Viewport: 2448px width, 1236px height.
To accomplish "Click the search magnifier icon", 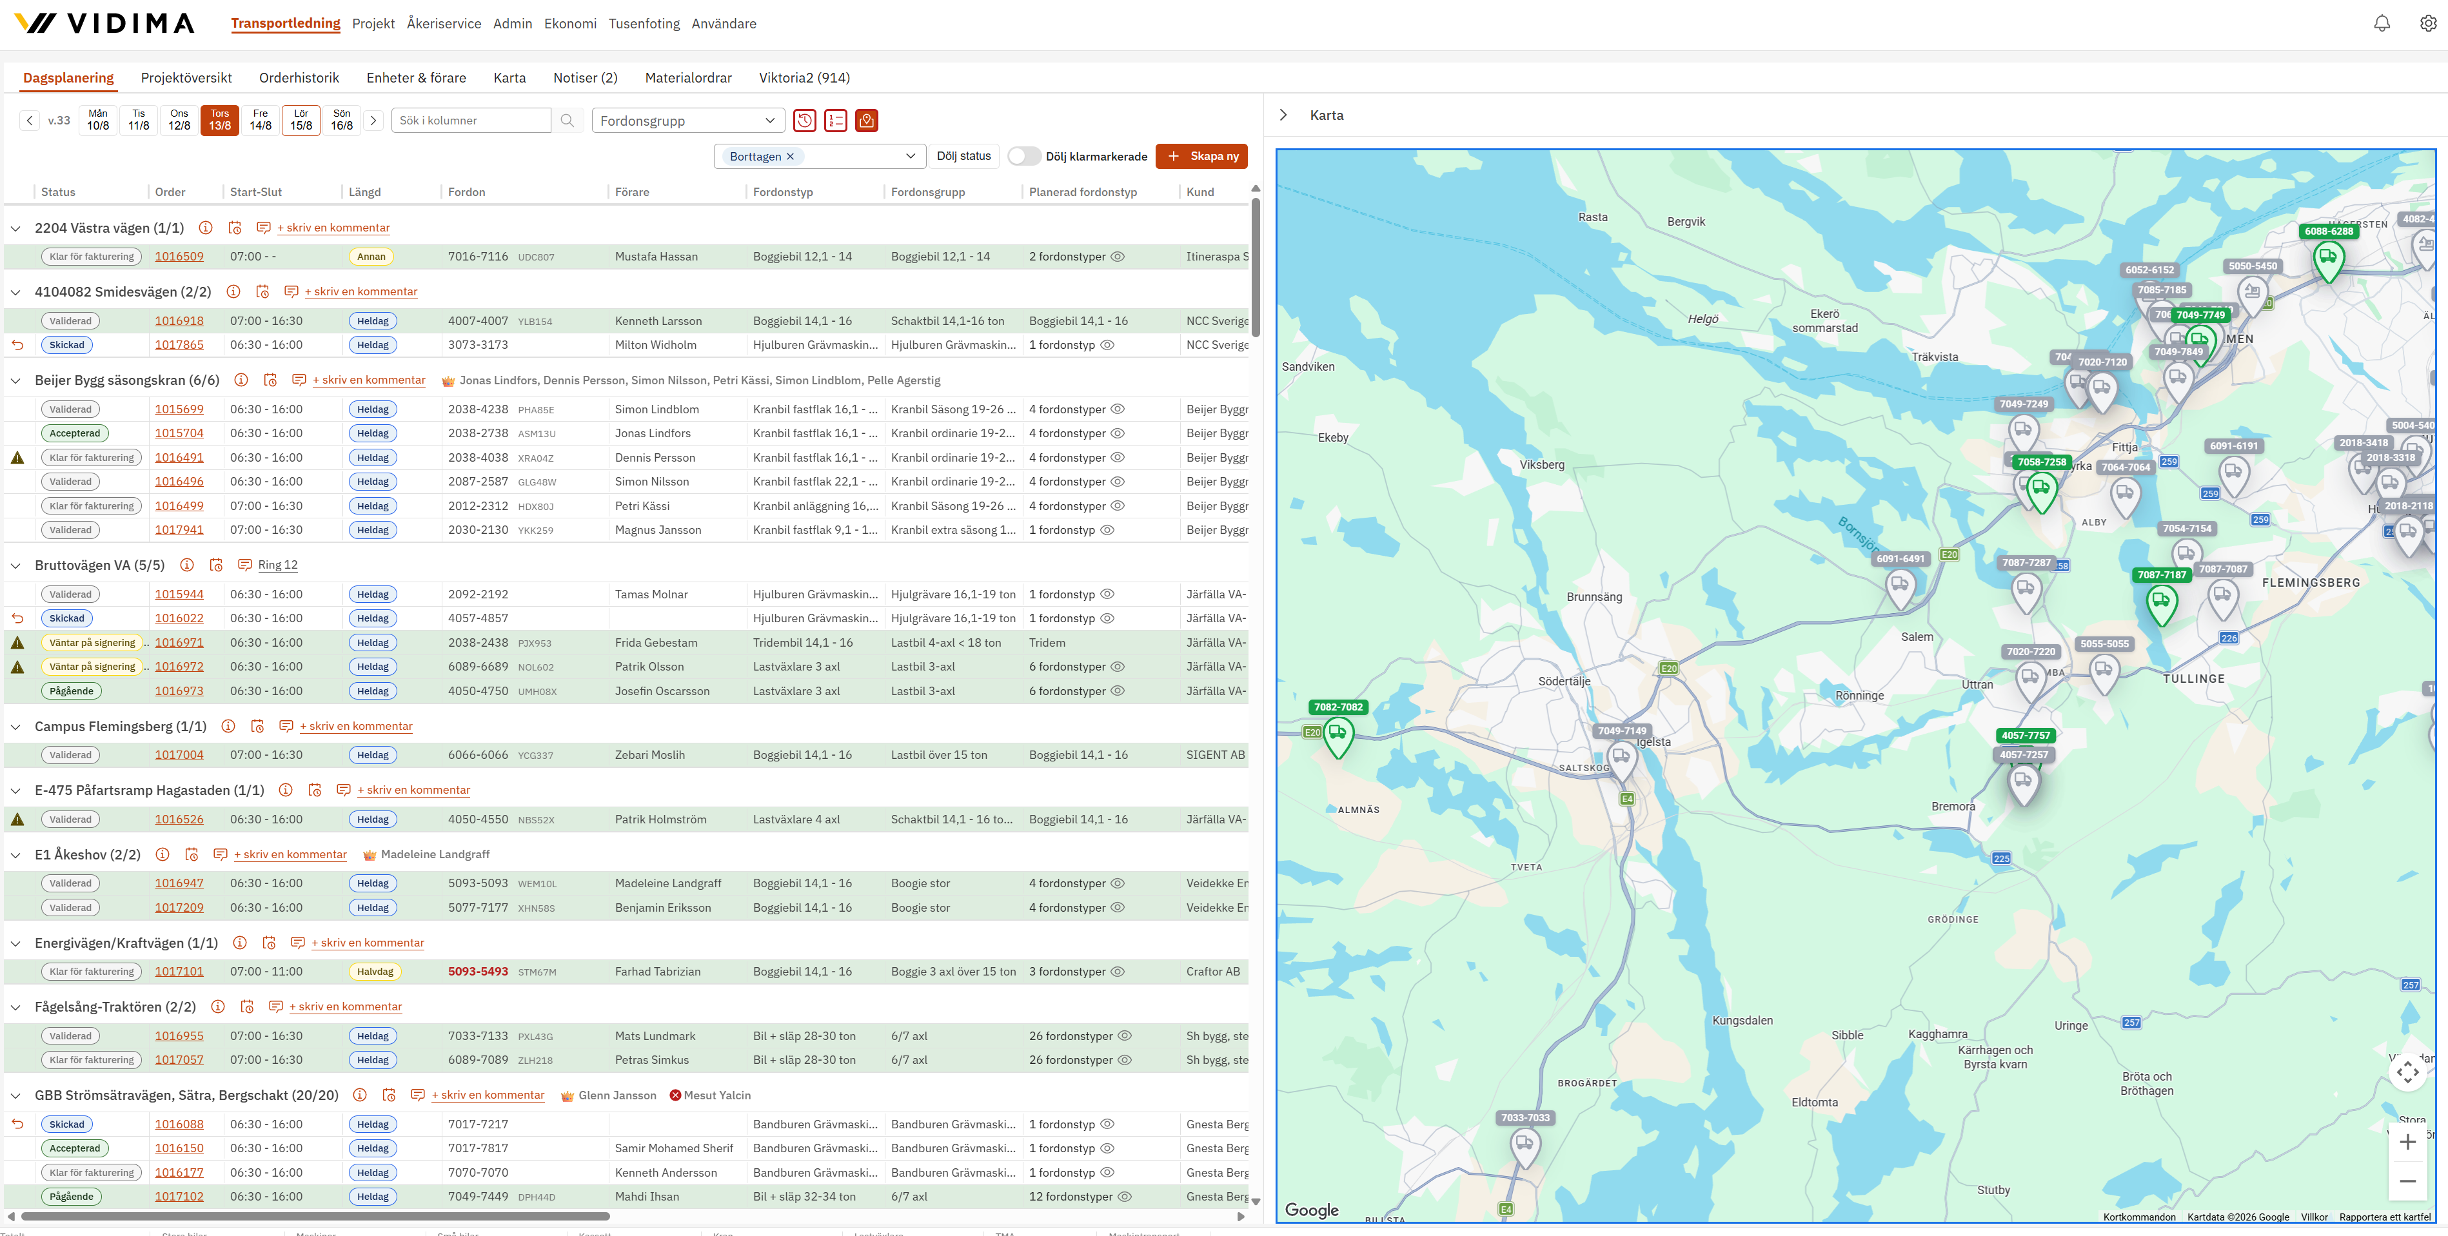I will [568, 121].
